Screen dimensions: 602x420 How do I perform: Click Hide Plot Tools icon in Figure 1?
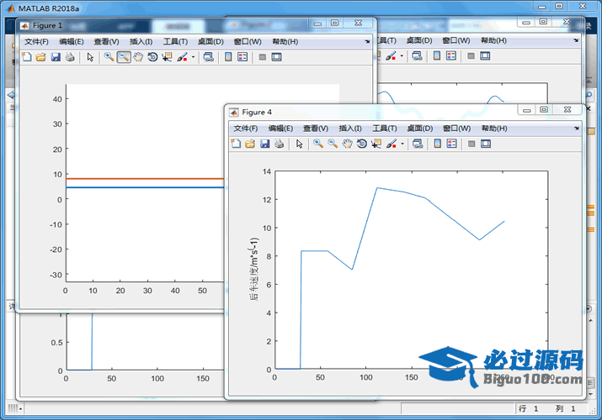coord(262,57)
